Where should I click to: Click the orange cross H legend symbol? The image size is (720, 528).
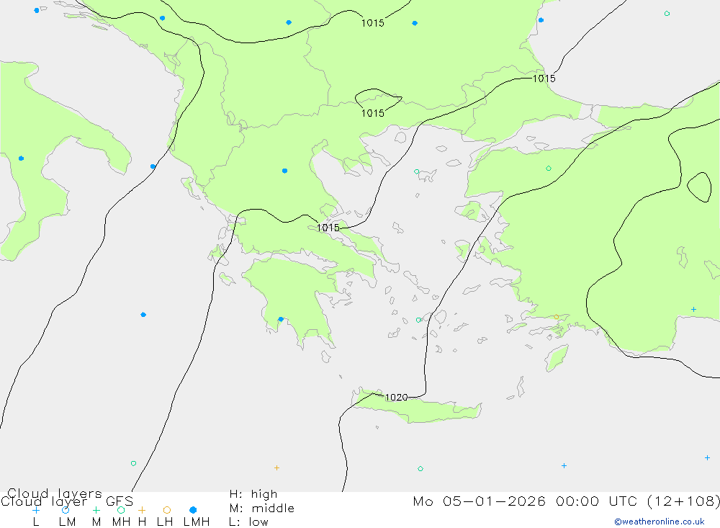pyautogui.click(x=142, y=510)
